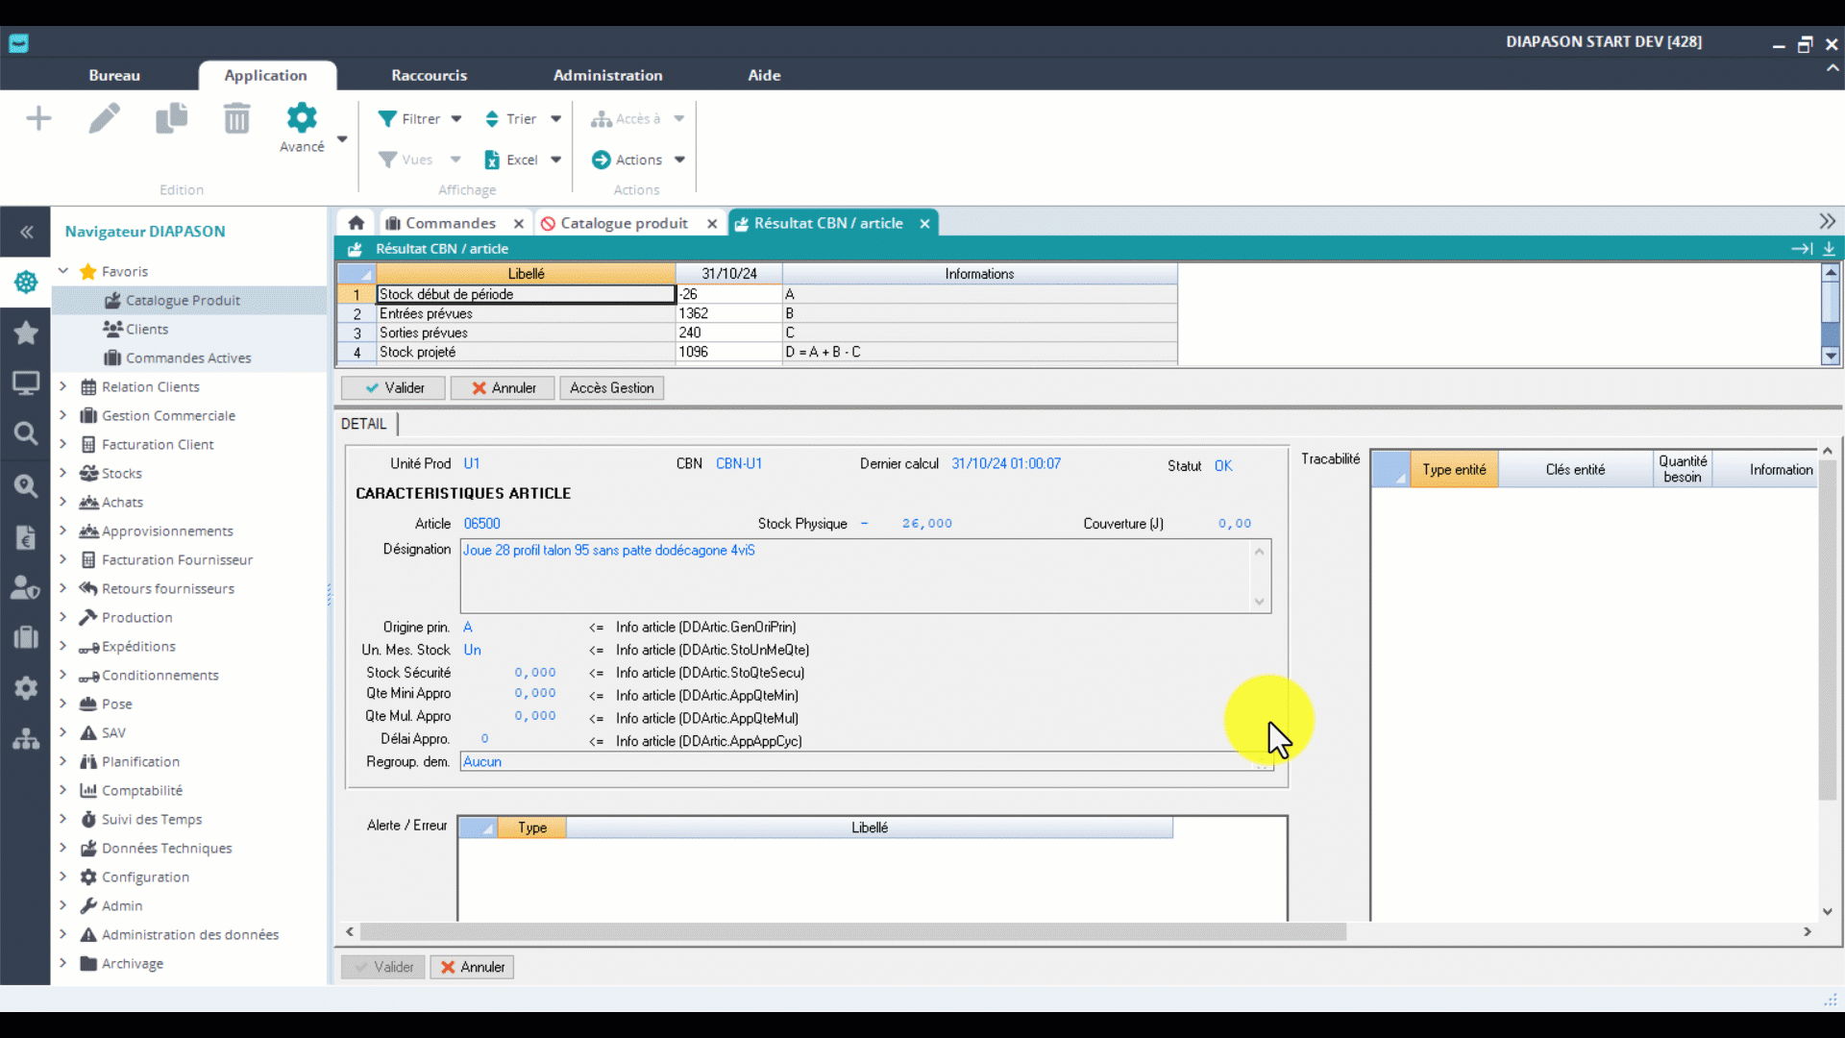Click the Article 06500 hyperlink
Viewport: 1845px width, 1038px height.
tap(481, 522)
